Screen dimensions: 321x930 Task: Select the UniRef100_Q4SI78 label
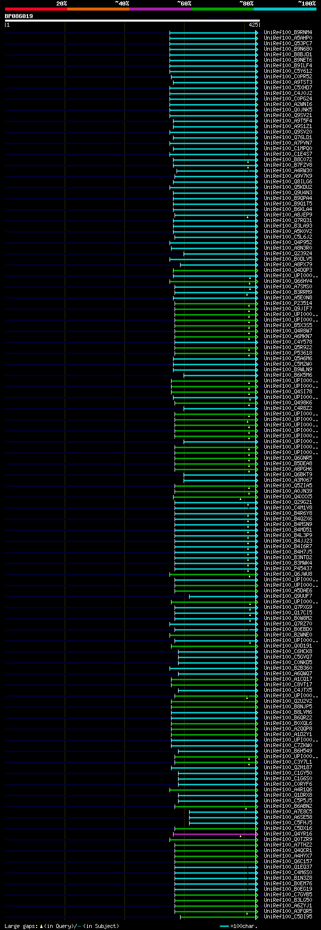(288, 391)
